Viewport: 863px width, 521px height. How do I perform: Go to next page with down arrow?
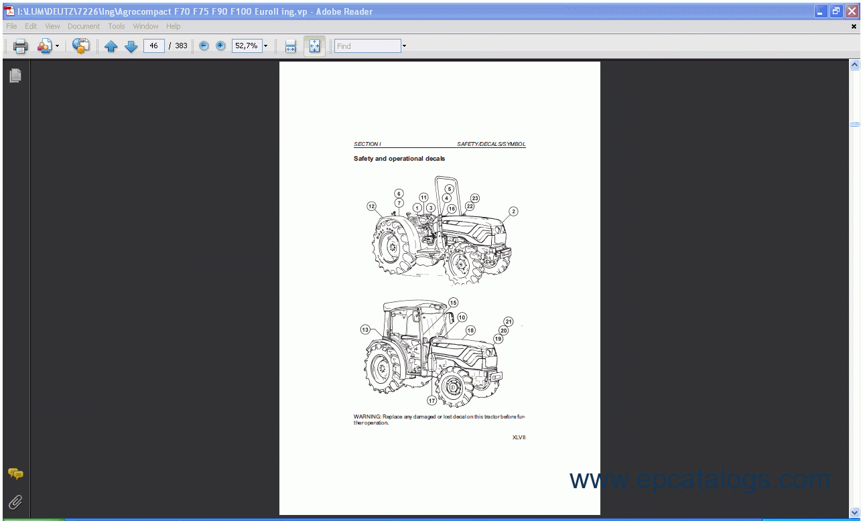(131, 46)
